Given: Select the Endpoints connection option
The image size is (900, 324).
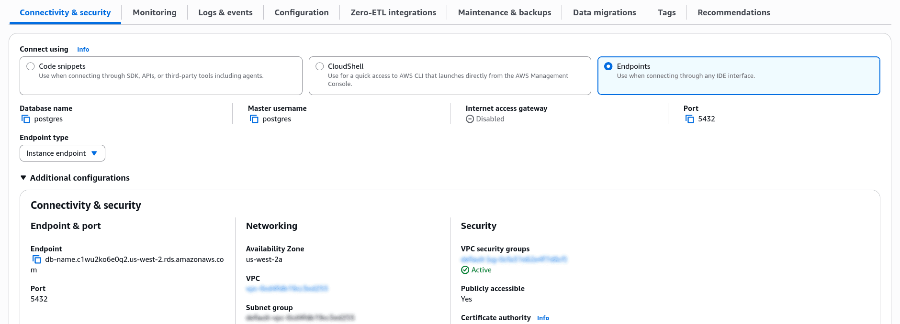Looking at the screenshot, I should 739,76.
